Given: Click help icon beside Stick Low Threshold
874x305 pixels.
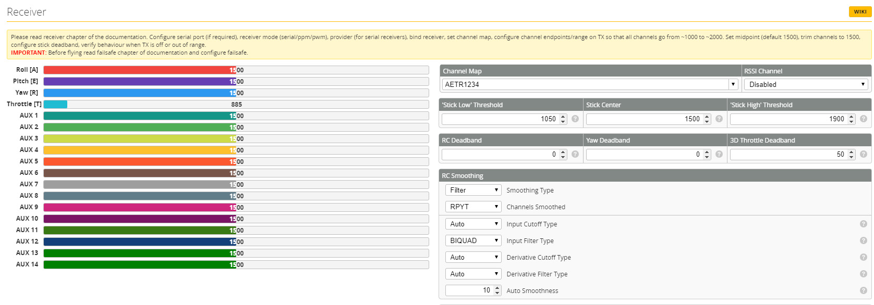Looking at the screenshot, I should tap(575, 119).
